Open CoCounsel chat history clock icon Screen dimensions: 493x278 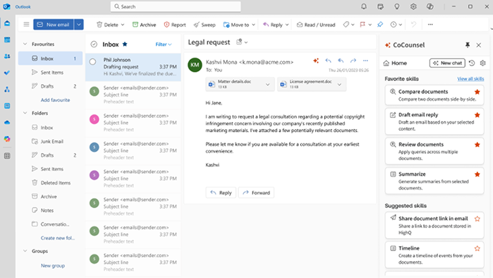point(472,63)
